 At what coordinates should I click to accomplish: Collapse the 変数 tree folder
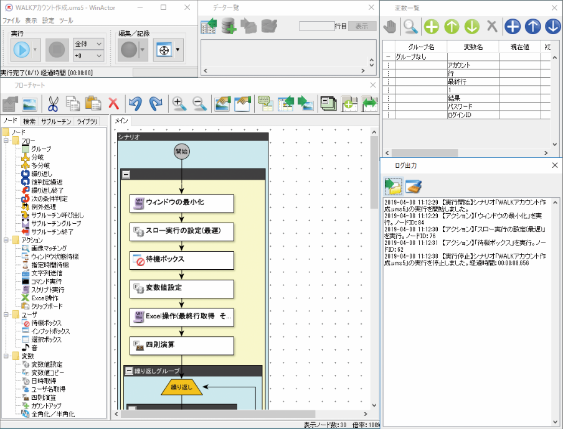6,356
